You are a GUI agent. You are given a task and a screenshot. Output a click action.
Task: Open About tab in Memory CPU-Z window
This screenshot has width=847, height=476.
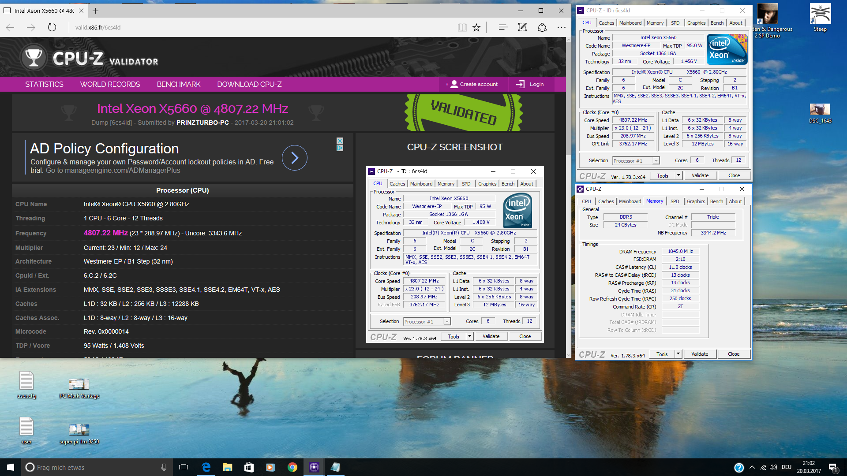(x=735, y=201)
